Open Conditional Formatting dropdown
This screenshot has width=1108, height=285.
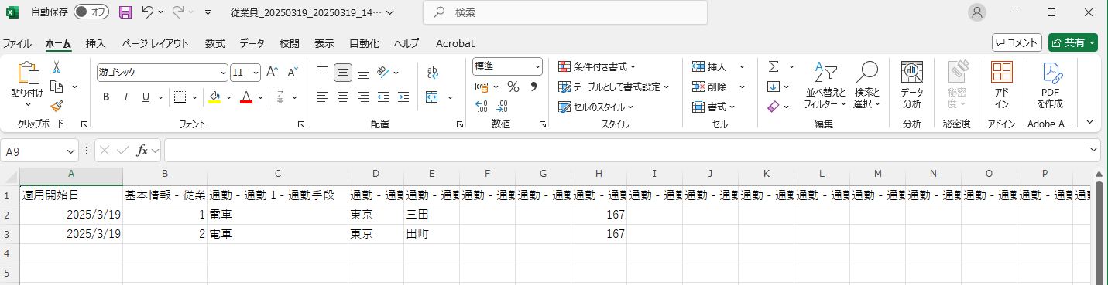point(597,66)
